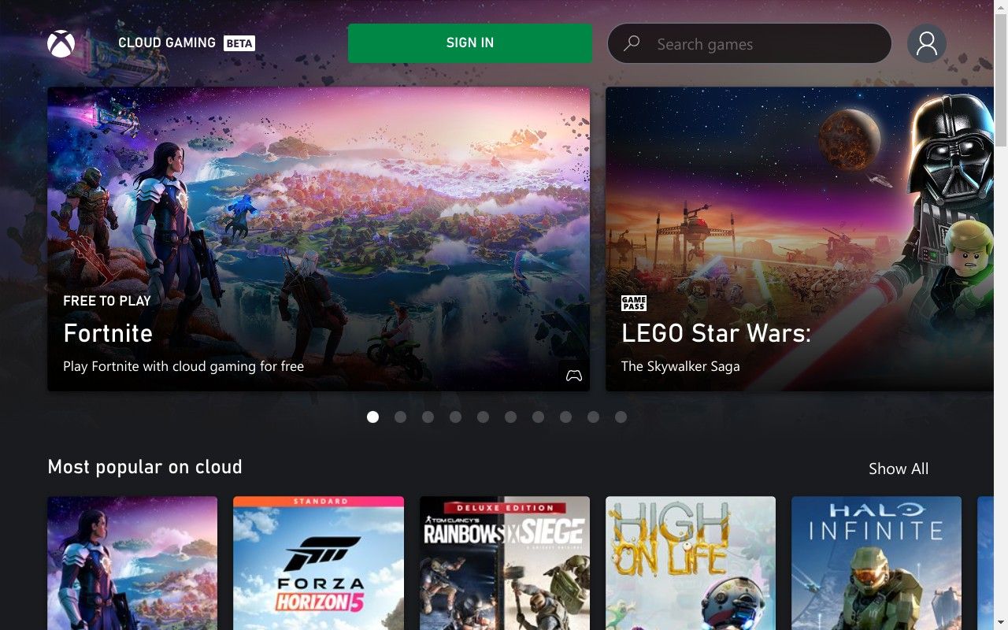Screen dimensions: 1008x630
Task: Click the controller icon on Fortnite banner
Action: point(574,376)
